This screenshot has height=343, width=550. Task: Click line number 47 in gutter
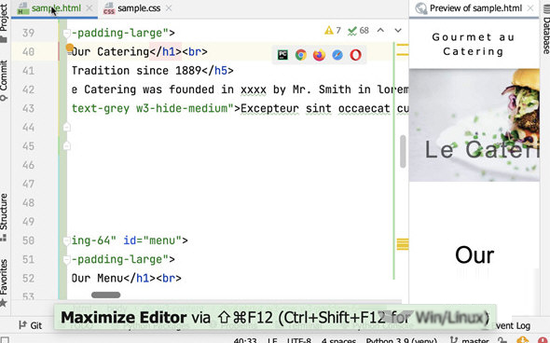click(x=28, y=185)
